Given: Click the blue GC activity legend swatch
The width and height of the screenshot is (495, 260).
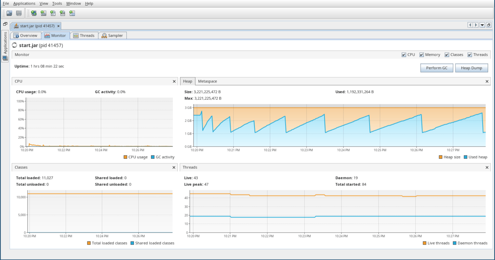Looking at the screenshot, I should pyautogui.click(x=153, y=157).
